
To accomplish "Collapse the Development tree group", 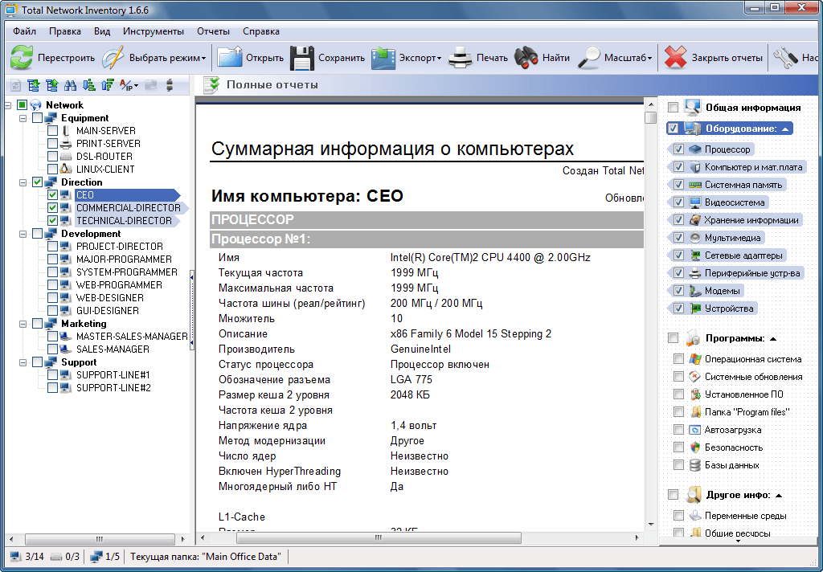I will point(23,234).
